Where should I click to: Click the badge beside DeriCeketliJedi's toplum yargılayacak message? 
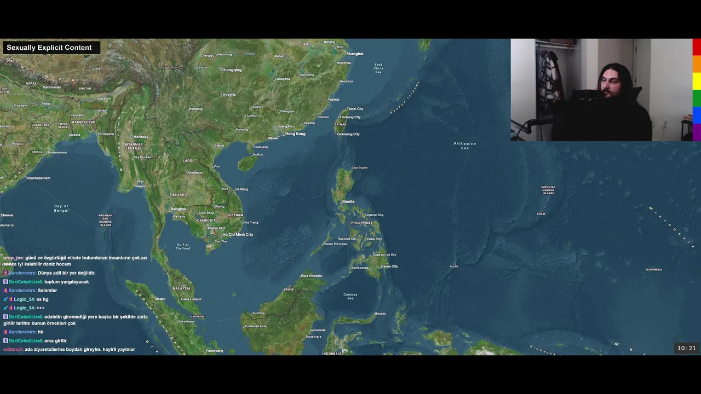[x=5, y=282]
